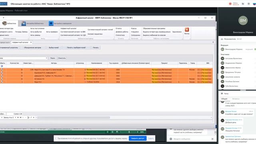Click the Скрыть link in sharing bar
The width and height of the screenshot is (256, 144).
click(x=151, y=138)
